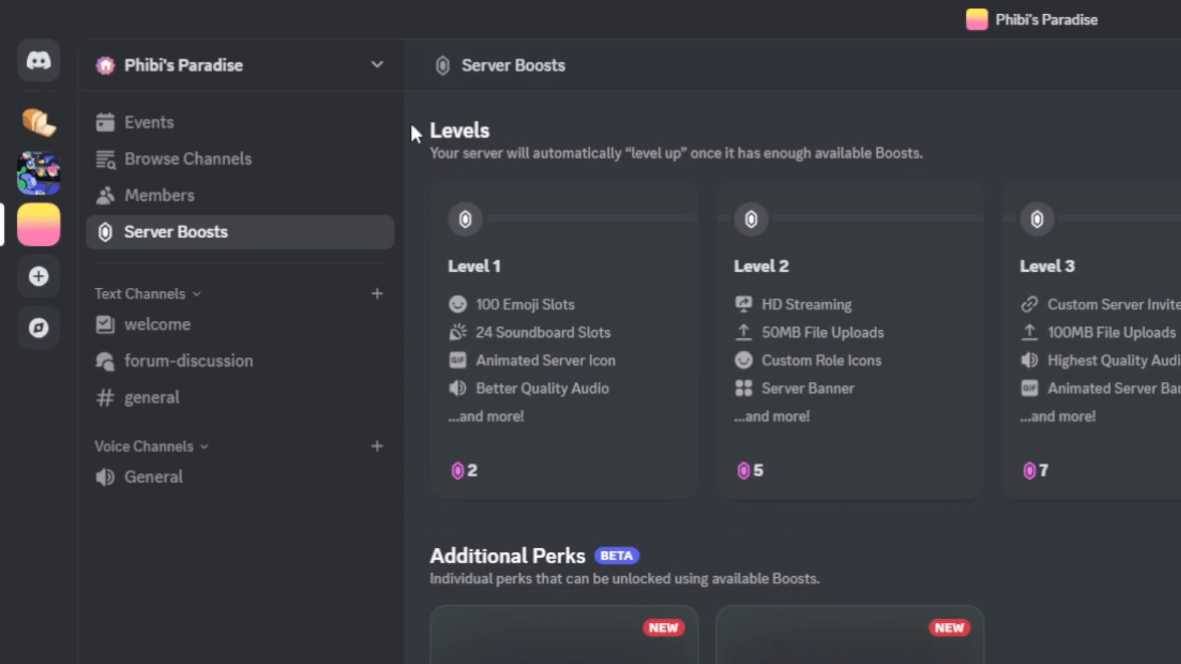
Task: Click the Add a Server plus button
Action: point(39,276)
